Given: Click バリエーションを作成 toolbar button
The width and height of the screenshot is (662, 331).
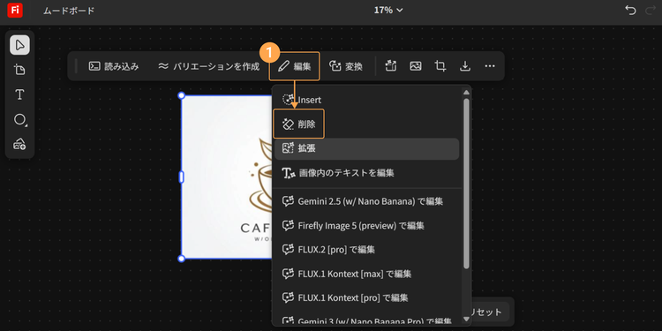Looking at the screenshot, I should 208,66.
